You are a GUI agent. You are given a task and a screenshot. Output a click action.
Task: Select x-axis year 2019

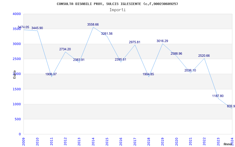(x=163, y=142)
